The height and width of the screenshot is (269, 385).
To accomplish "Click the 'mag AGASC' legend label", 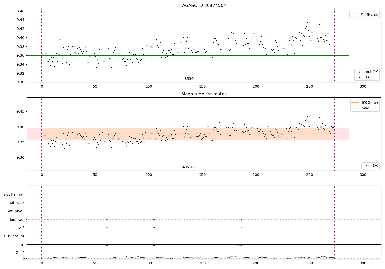I will pyautogui.click(x=369, y=14).
